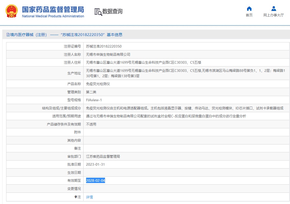Click the 批准日期 label
Image resolution: width=290 pixels, height=204 pixels.
click(x=74, y=164)
